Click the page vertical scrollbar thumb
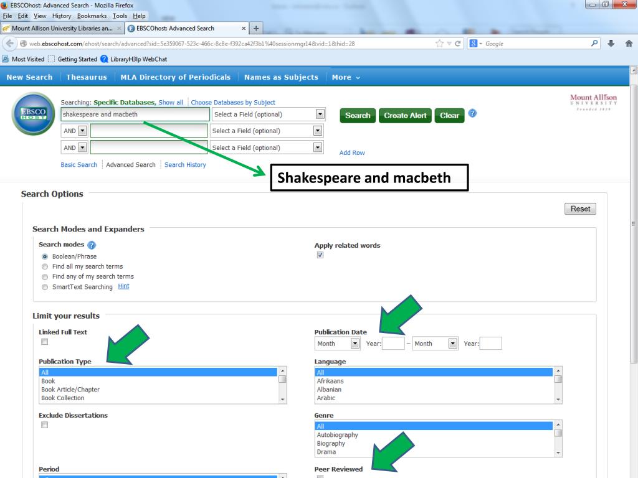638x478 pixels. click(634, 223)
